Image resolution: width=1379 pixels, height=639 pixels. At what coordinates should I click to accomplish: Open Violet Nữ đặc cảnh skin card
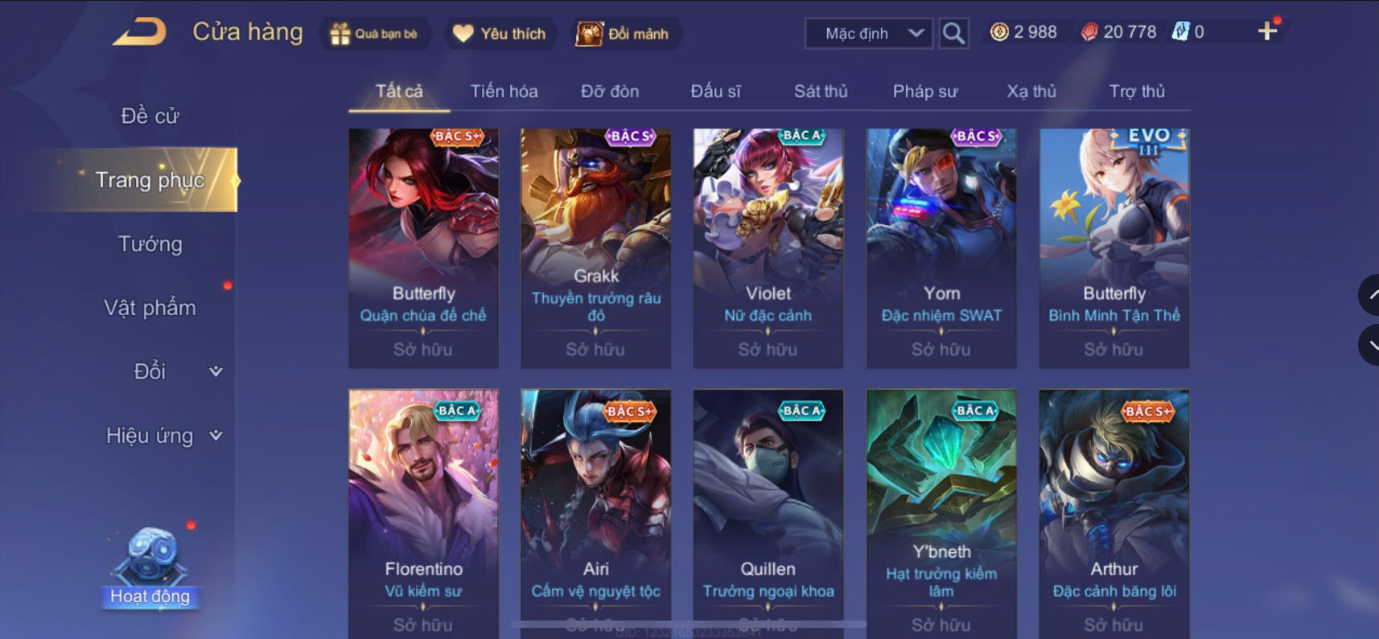point(768,248)
